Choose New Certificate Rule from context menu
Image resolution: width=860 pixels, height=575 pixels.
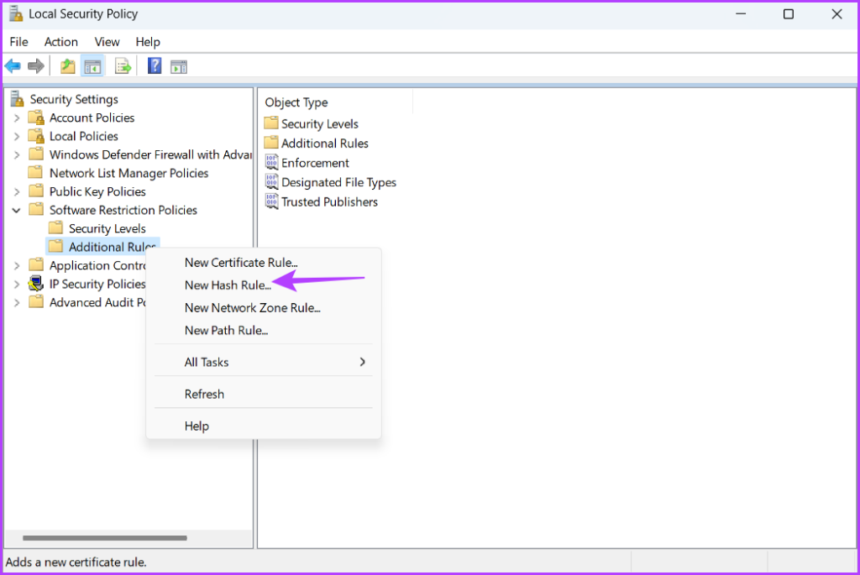263,263
